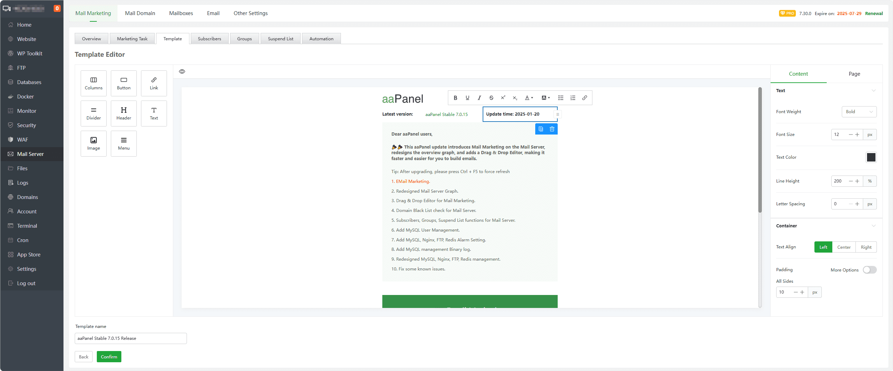The width and height of the screenshot is (893, 371).
Task: Open the text color dropdown in toolbar
Action: (529, 98)
